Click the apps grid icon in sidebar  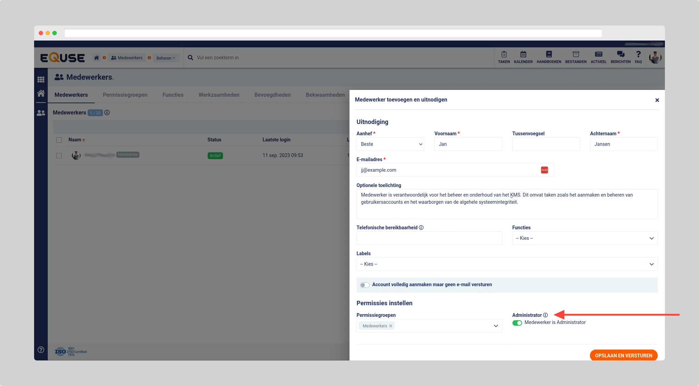41,79
